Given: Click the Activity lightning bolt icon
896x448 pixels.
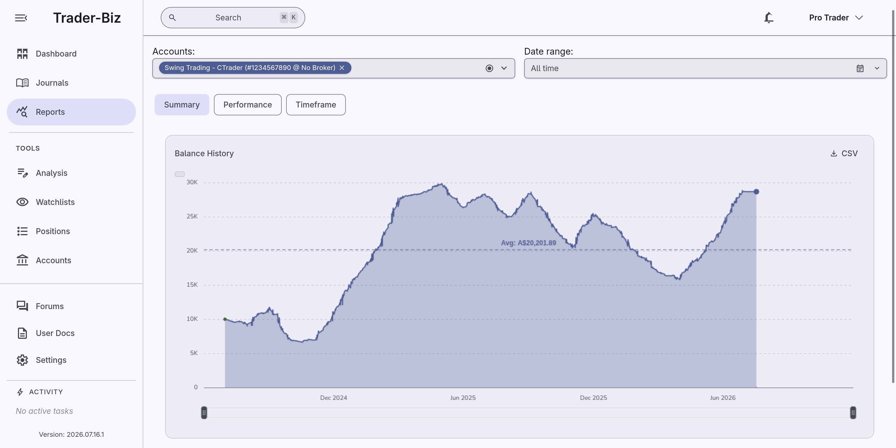Looking at the screenshot, I should tap(20, 392).
